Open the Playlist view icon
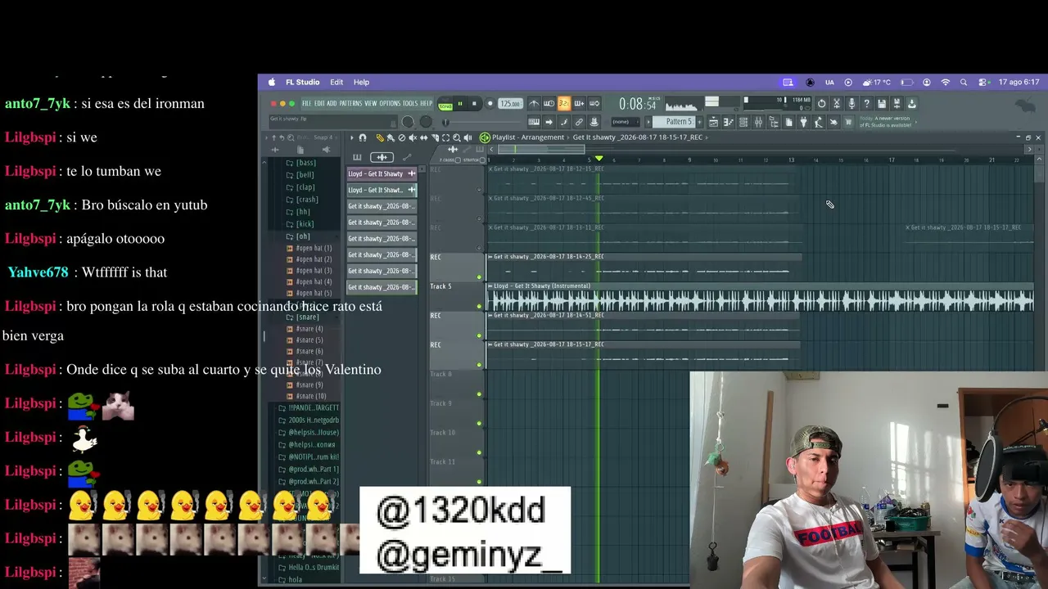Image resolution: width=1048 pixels, height=589 pixels. [x=713, y=122]
